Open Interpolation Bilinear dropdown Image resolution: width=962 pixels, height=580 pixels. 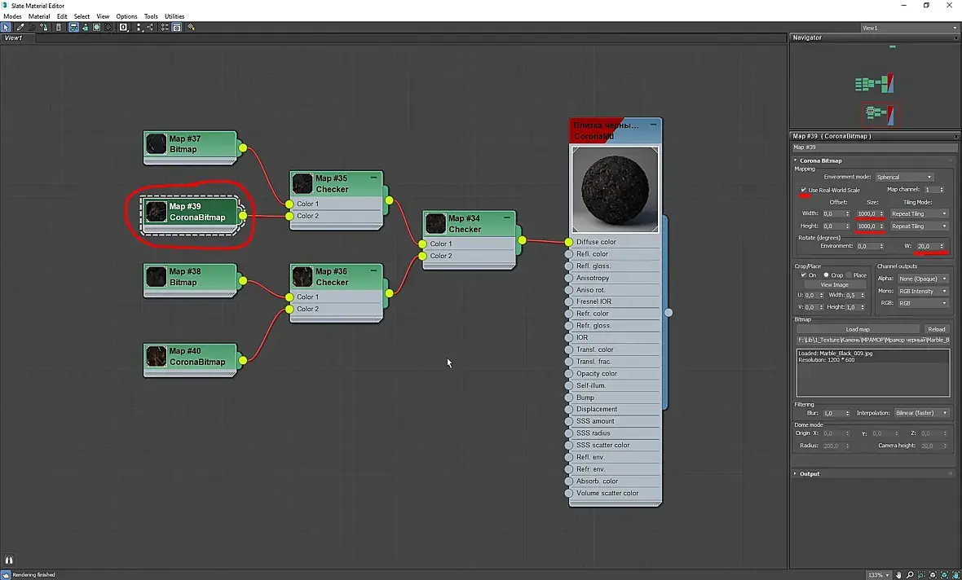click(921, 413)
